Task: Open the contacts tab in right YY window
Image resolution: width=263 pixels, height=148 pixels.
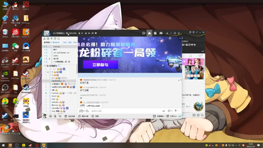Action: point(190,56)
